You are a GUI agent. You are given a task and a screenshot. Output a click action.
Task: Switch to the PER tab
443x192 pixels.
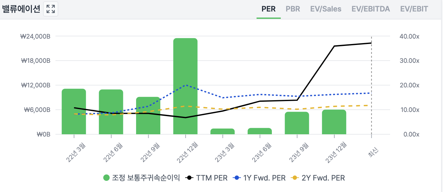click(268, 9)
